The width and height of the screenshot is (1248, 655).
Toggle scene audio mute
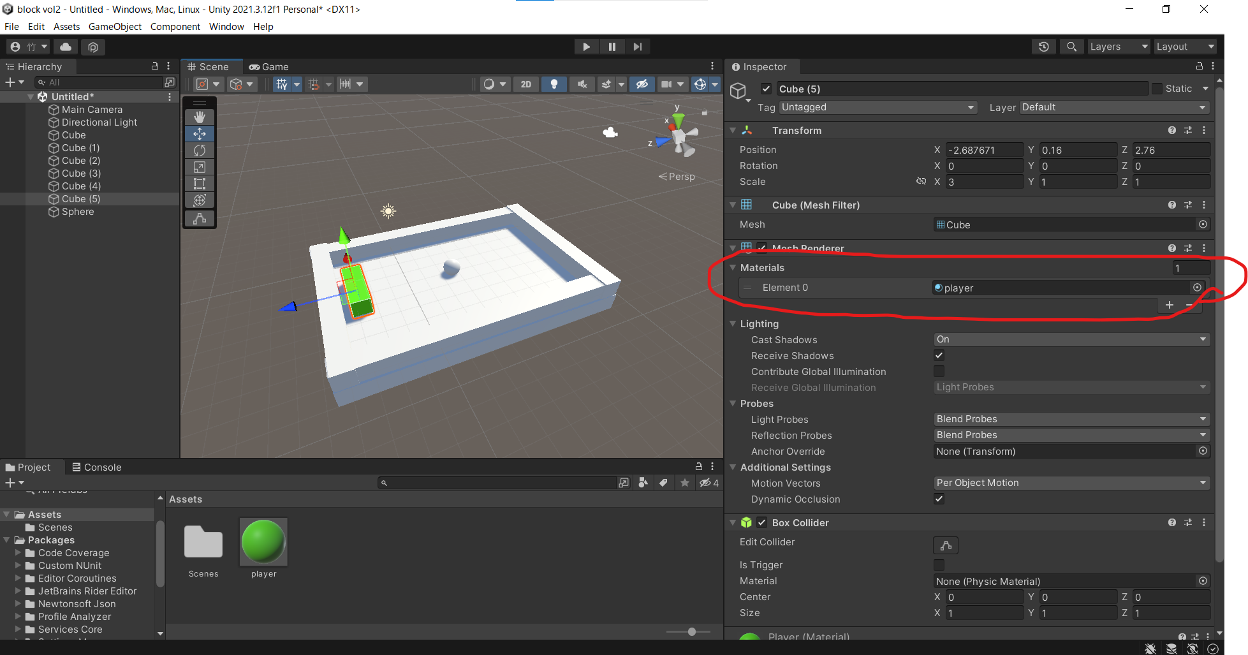click(582, 84)
